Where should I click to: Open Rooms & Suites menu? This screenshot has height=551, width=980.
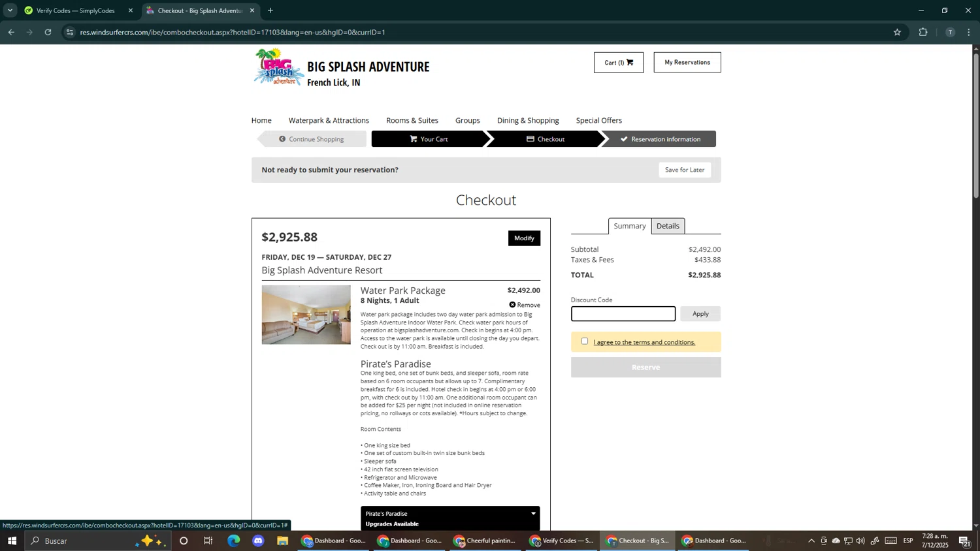412,121
